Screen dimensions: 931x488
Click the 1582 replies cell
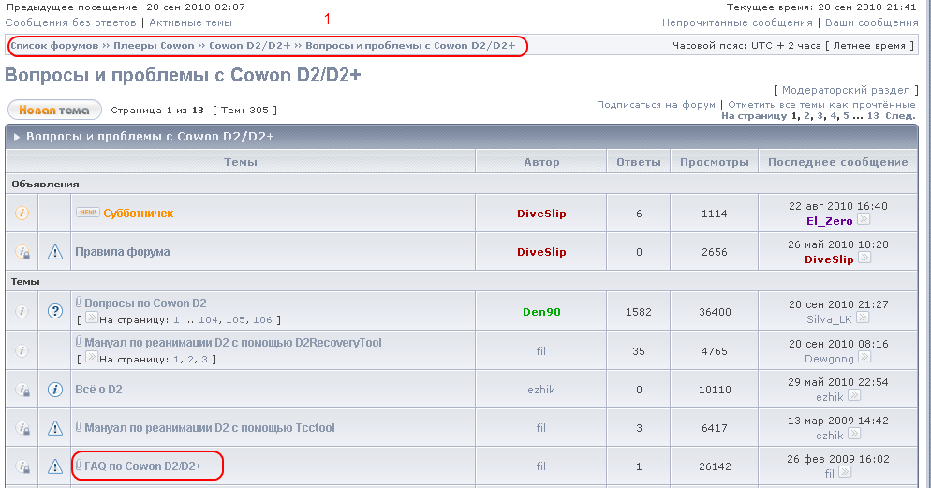[x=638, y=312]
